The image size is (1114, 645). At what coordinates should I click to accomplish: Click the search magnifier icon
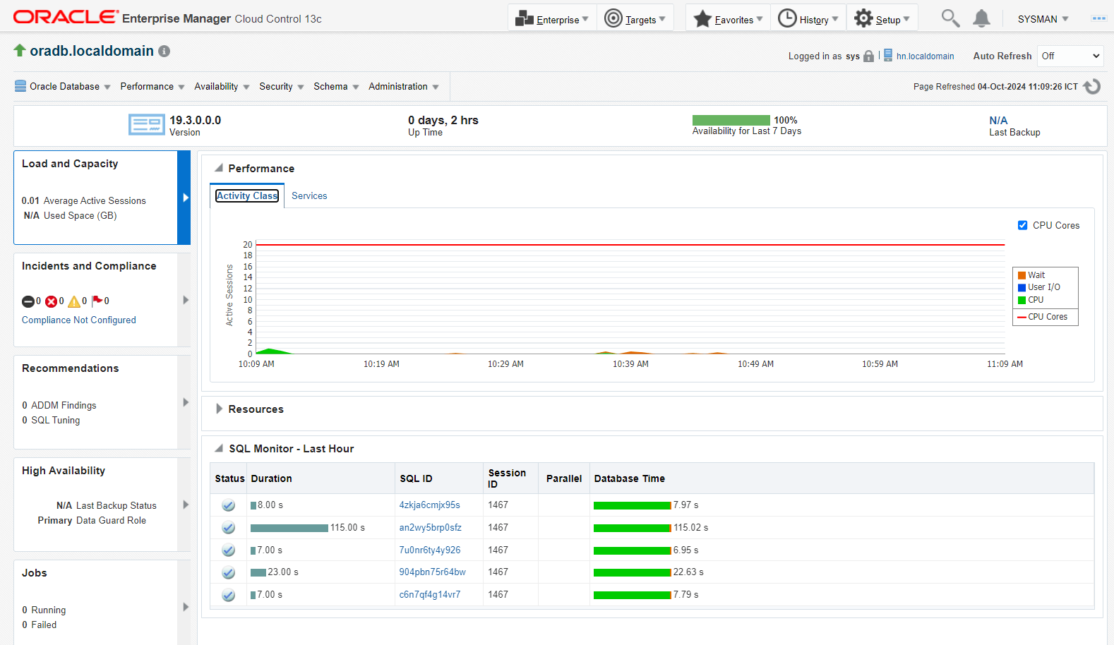(950, 18)
